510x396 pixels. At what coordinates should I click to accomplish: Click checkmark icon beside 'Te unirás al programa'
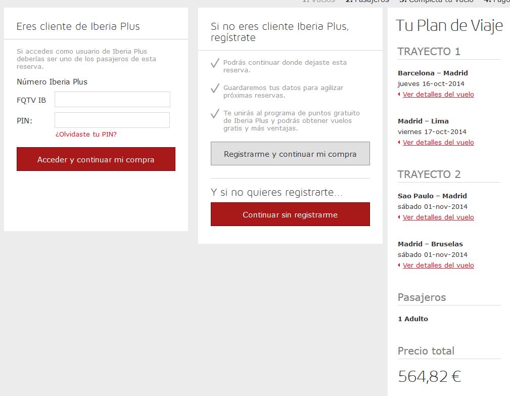click(x=215, y=113)
